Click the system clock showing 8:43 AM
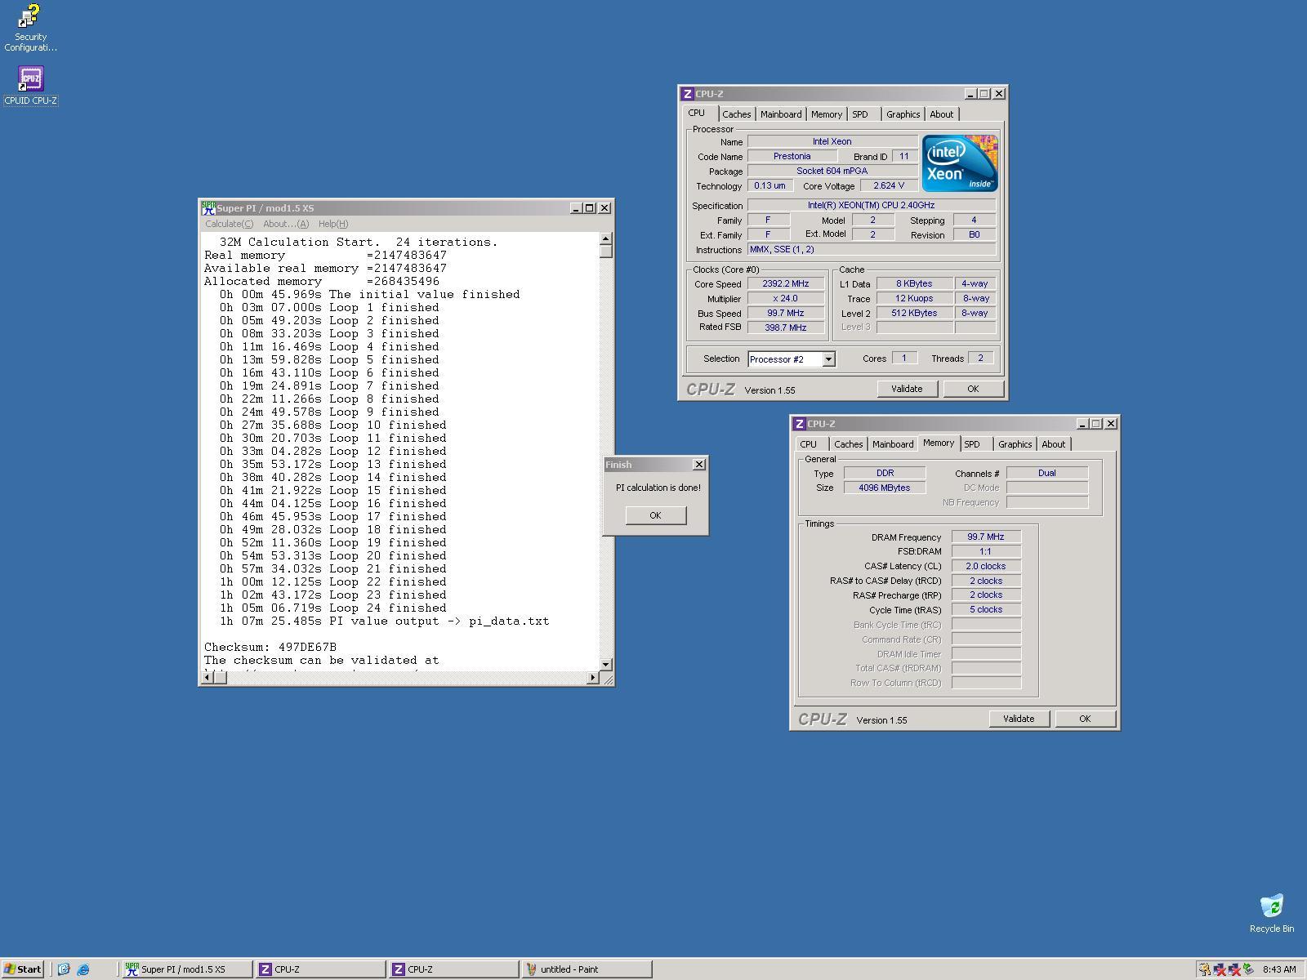Screen dimensions: 1307x980 pyautogui.click(x=1279, y=969)
